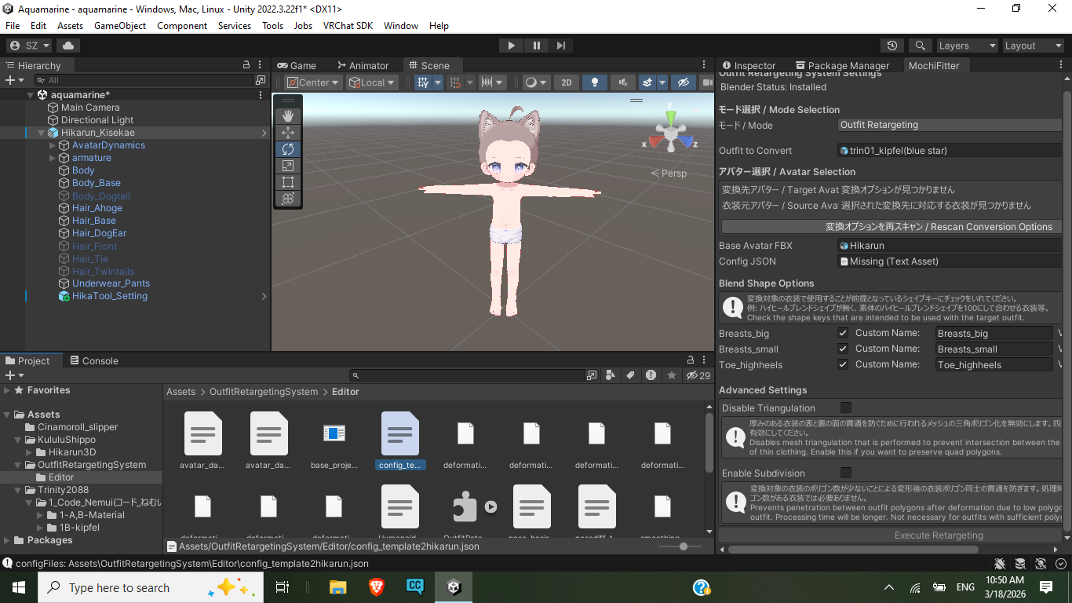
Task: Click the log entries icon in Project toolbar
Action: tap(651, 375)
